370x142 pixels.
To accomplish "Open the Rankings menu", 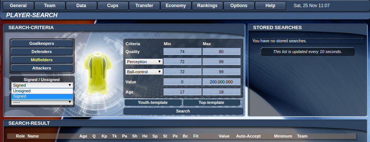I will click(x=207, y=6).
